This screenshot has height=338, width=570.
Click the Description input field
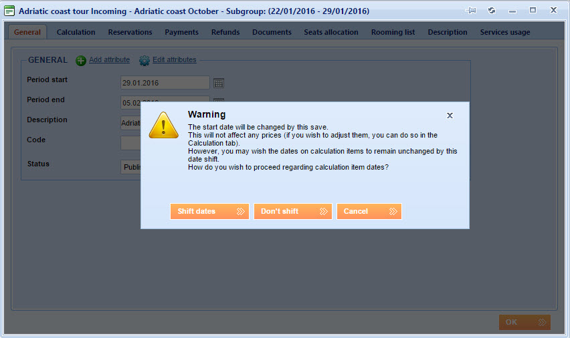130,123
